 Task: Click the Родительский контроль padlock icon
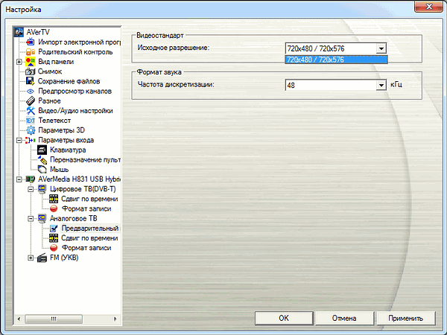[31, 52]
